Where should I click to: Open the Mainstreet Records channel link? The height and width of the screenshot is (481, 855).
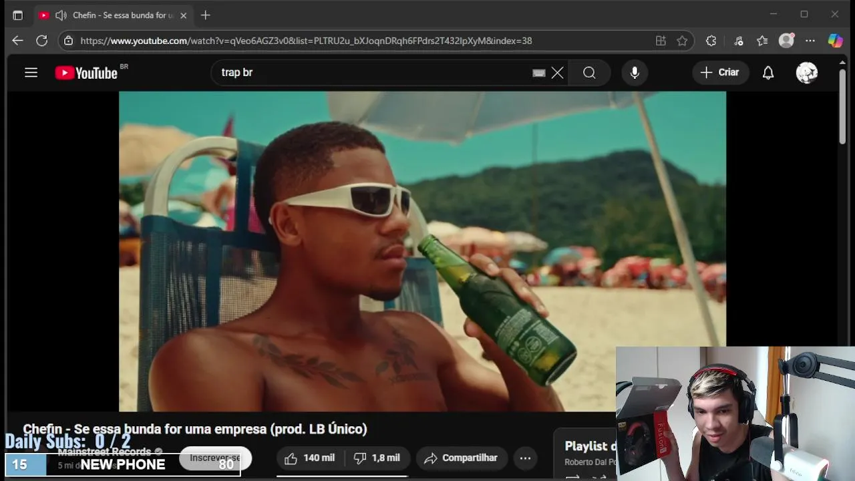(x=104, y=452)
